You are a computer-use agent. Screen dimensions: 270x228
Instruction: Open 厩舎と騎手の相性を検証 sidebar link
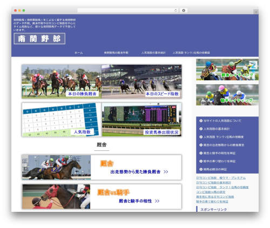click(x=219, y=153)
